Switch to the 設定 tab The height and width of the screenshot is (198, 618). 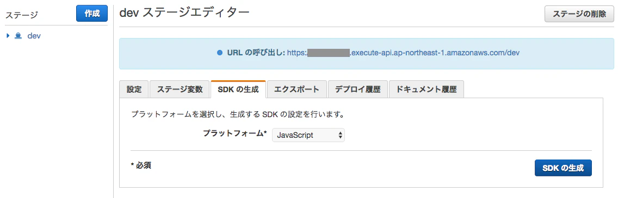coord(134,89)
